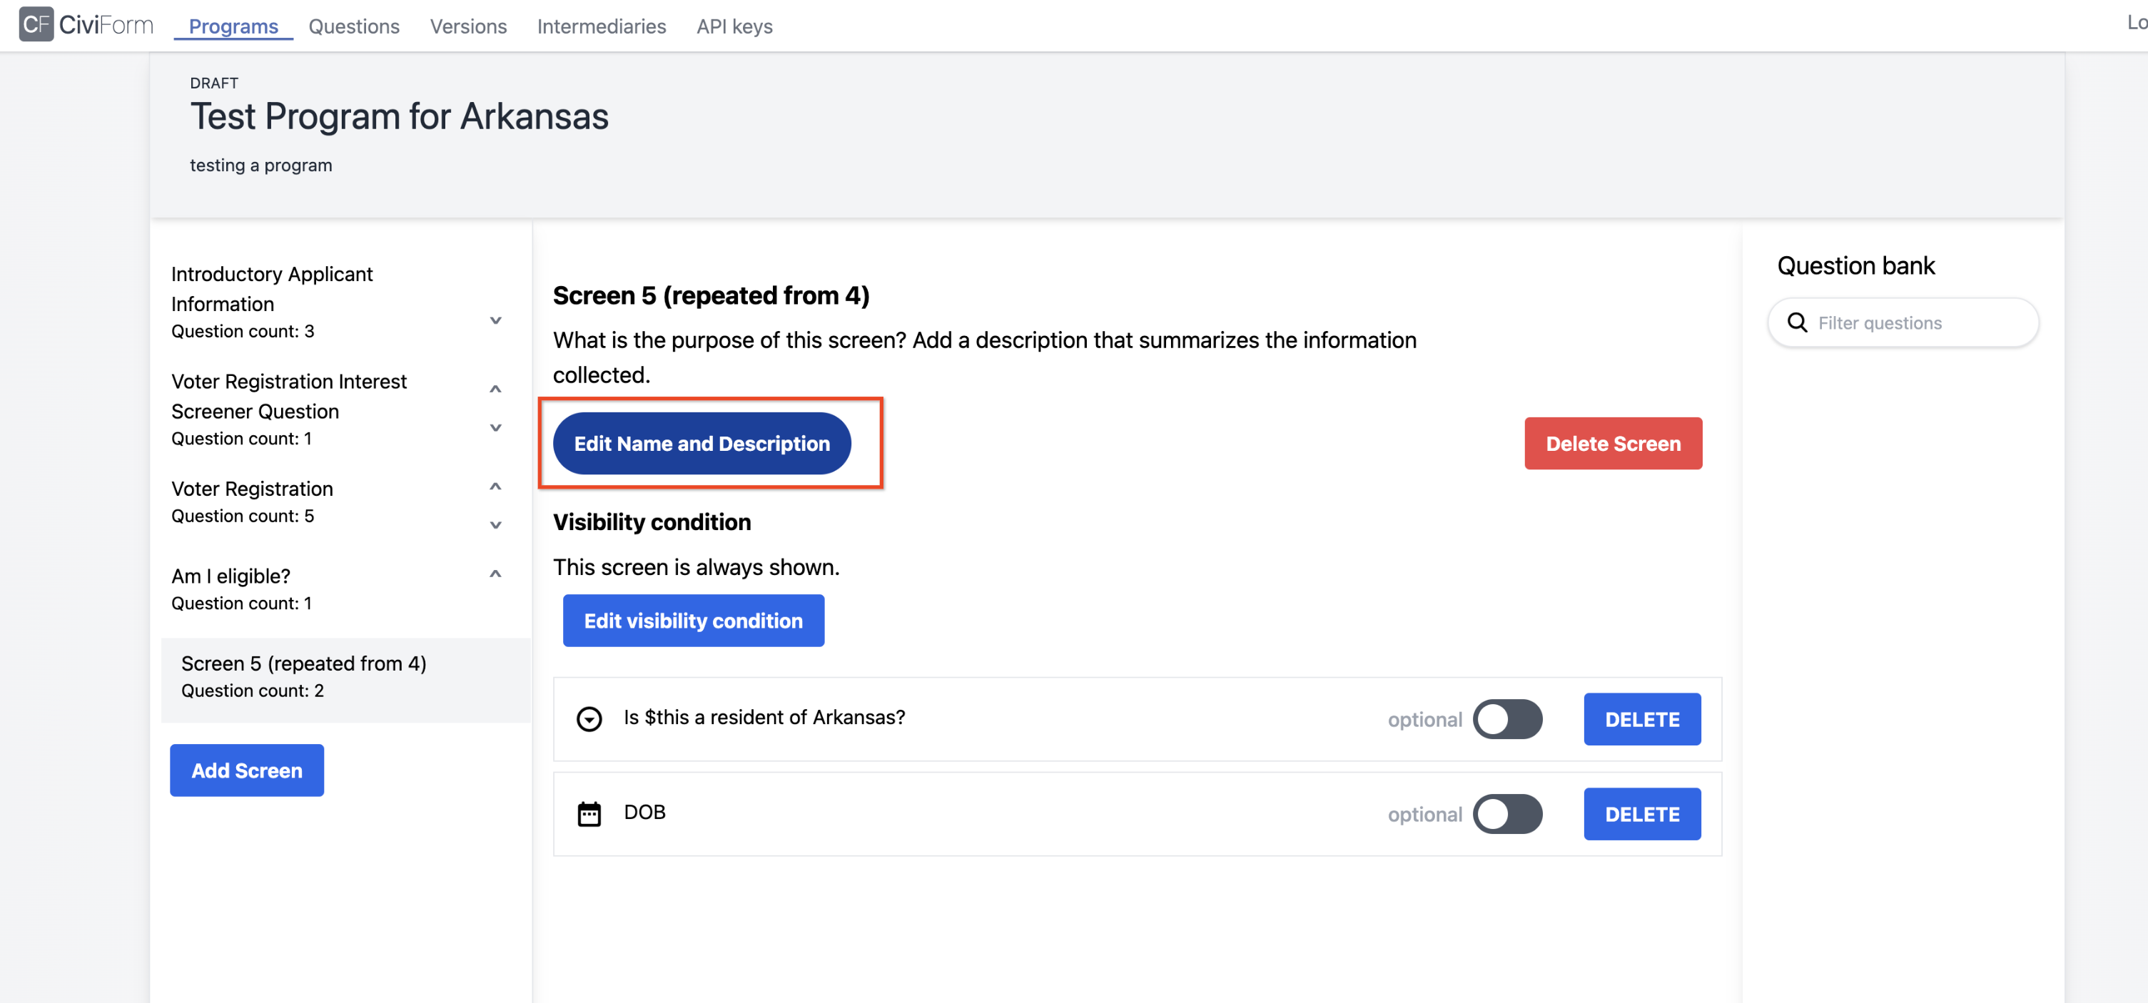This screenshot has width=2148, height=1003.
Task: Click the calendar icon beside DOB
Action: 589,814
